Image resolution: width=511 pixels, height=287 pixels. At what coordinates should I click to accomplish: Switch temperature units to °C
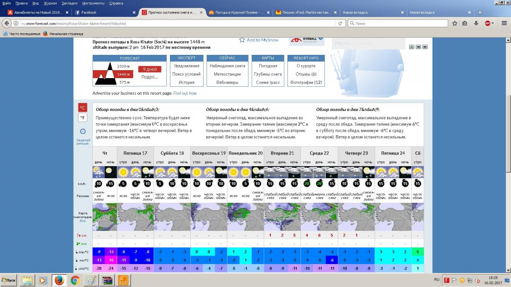[x=83, y=108]
